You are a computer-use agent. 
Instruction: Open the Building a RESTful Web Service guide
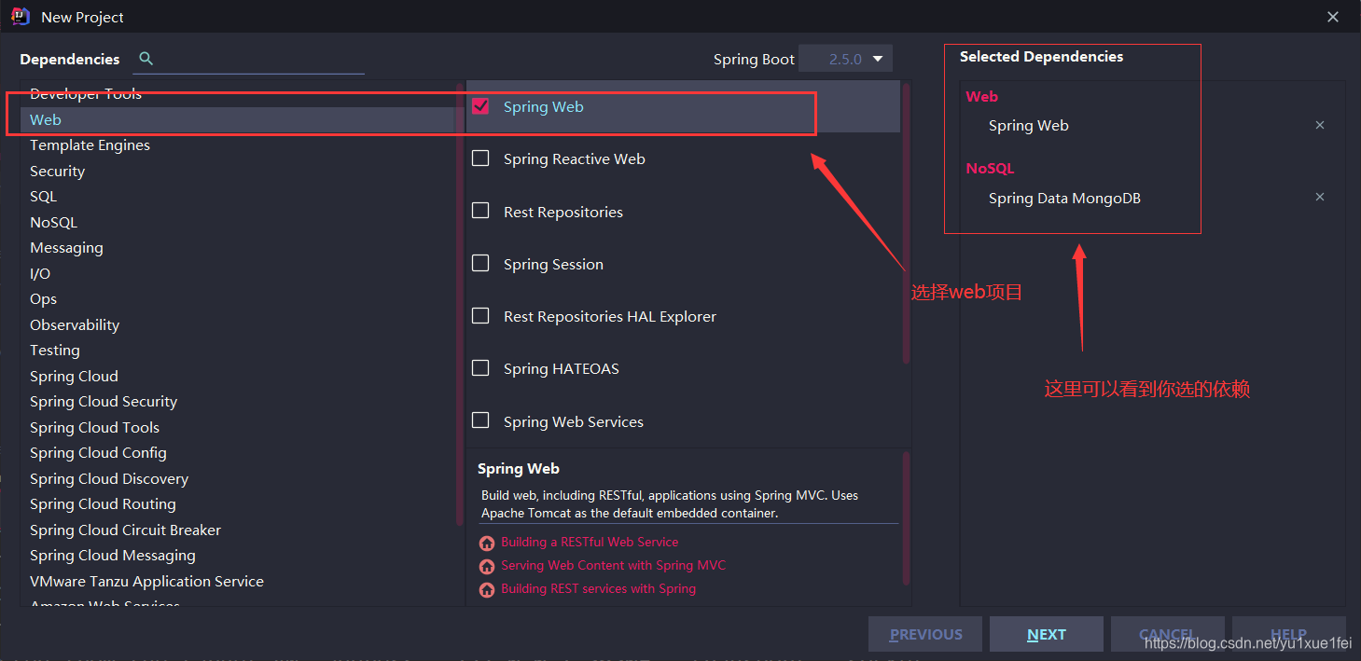tap(590, 543)
